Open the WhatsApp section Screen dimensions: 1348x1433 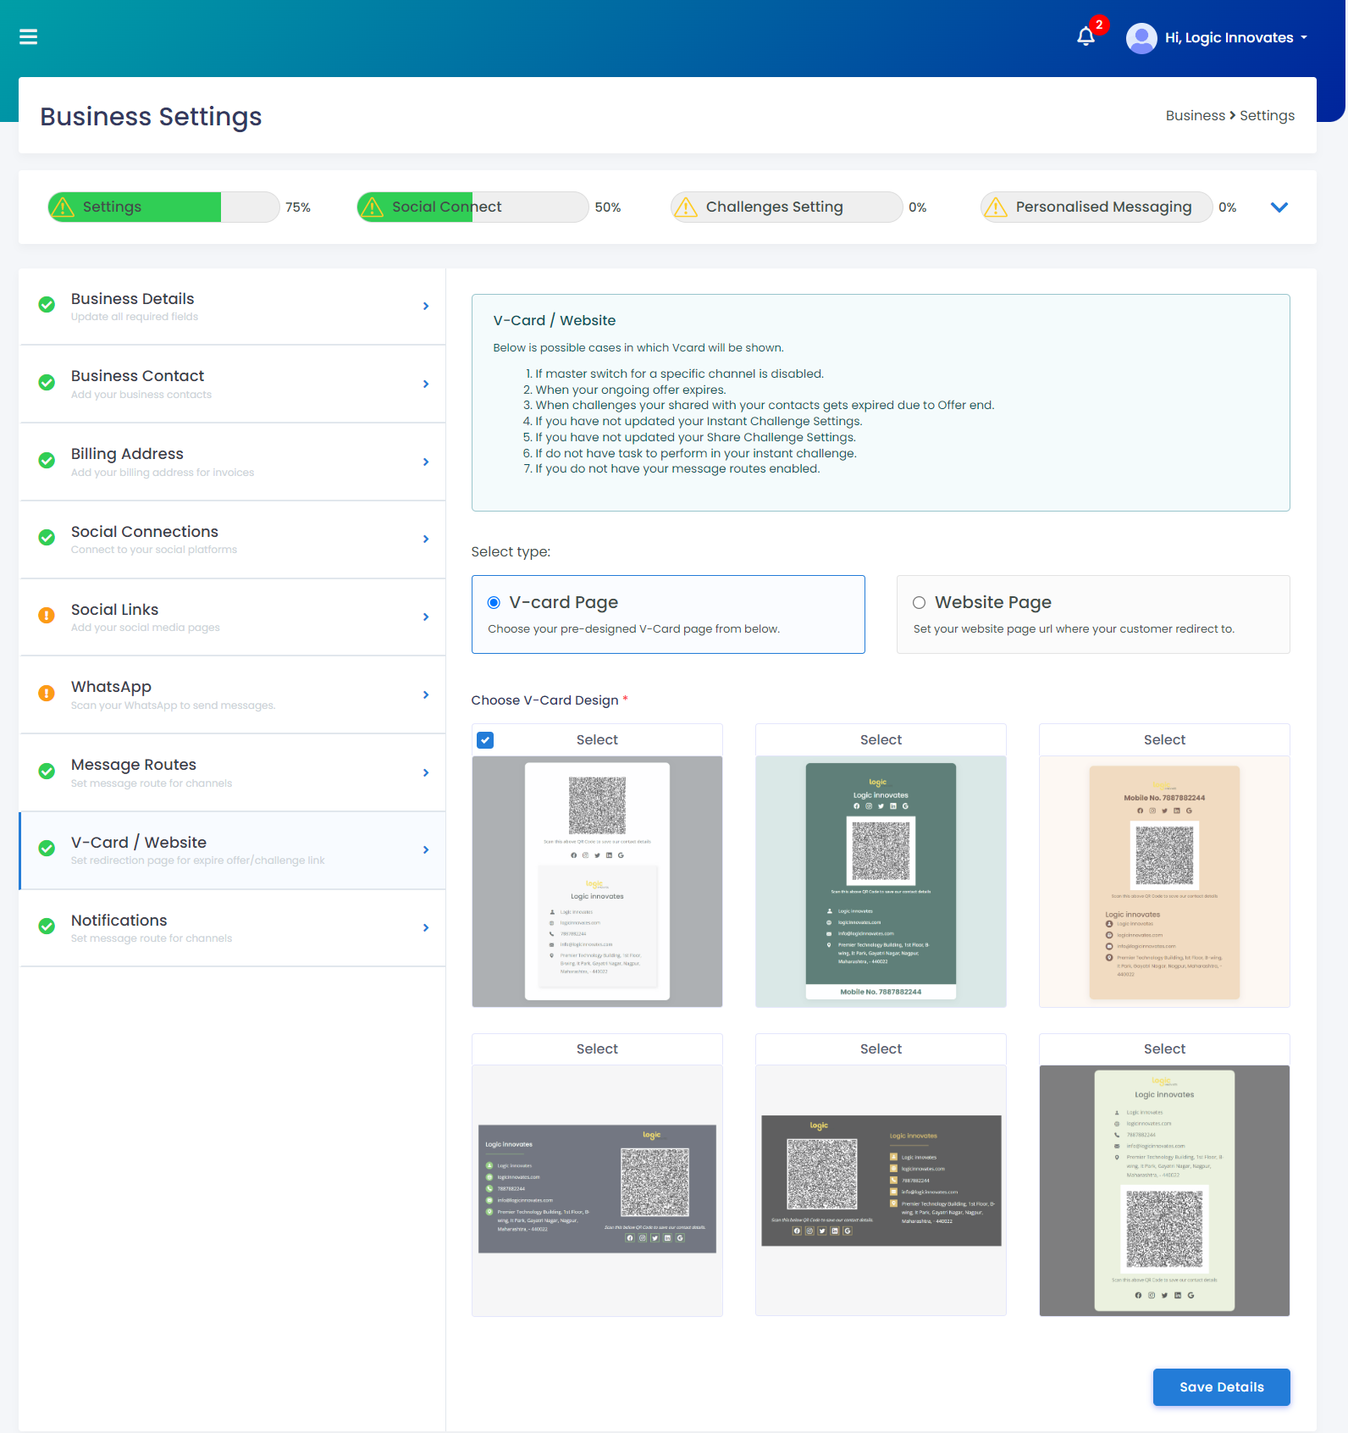232,695
